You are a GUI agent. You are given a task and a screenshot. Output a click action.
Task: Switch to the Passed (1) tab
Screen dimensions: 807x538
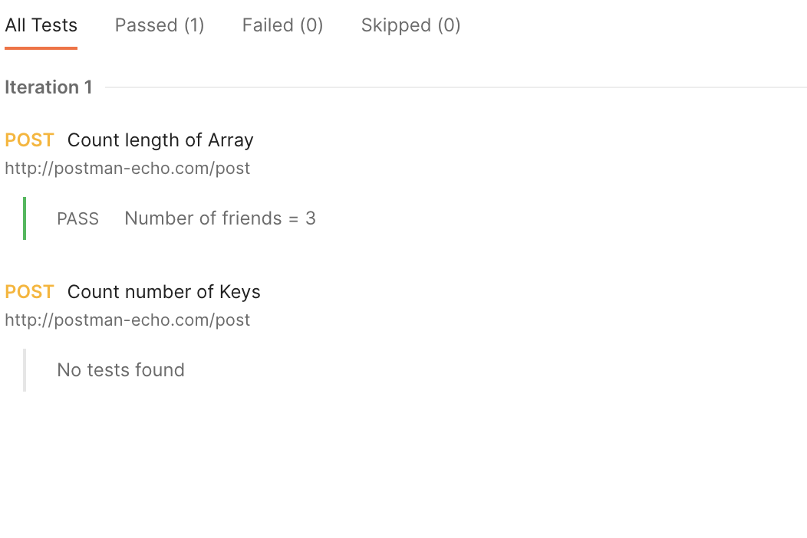click(159, 25)
